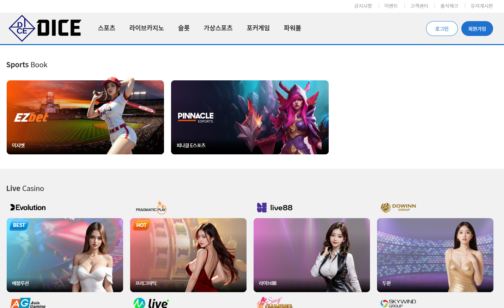The height and width of the screenshot is (308, 504).
Task: Click the Skywind Group logo
Action: [398, 303]
